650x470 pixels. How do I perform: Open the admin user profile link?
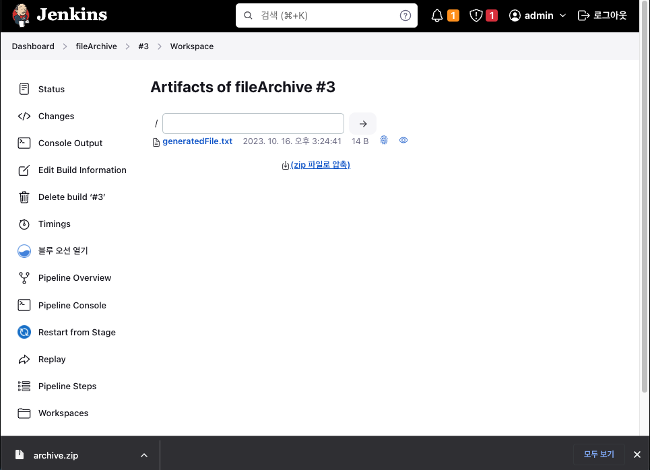[539, 15]
